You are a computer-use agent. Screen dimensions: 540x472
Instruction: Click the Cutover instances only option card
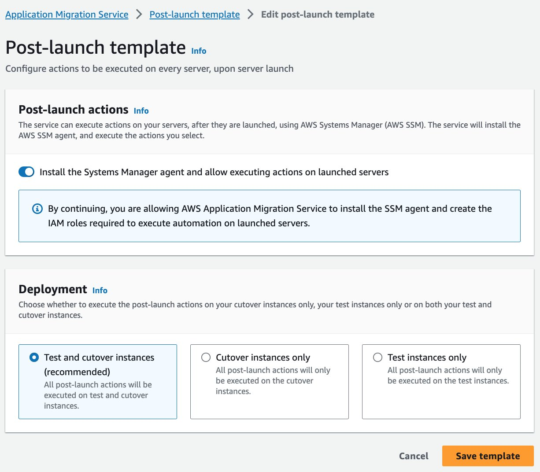pos(269,382)
